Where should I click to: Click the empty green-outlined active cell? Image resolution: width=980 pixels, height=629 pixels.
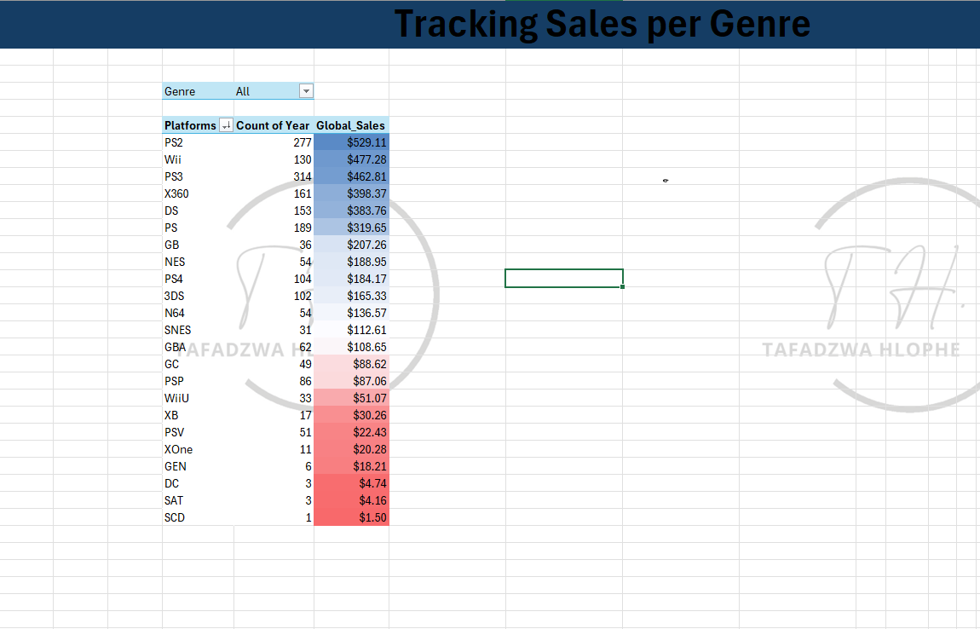[563, 279]
